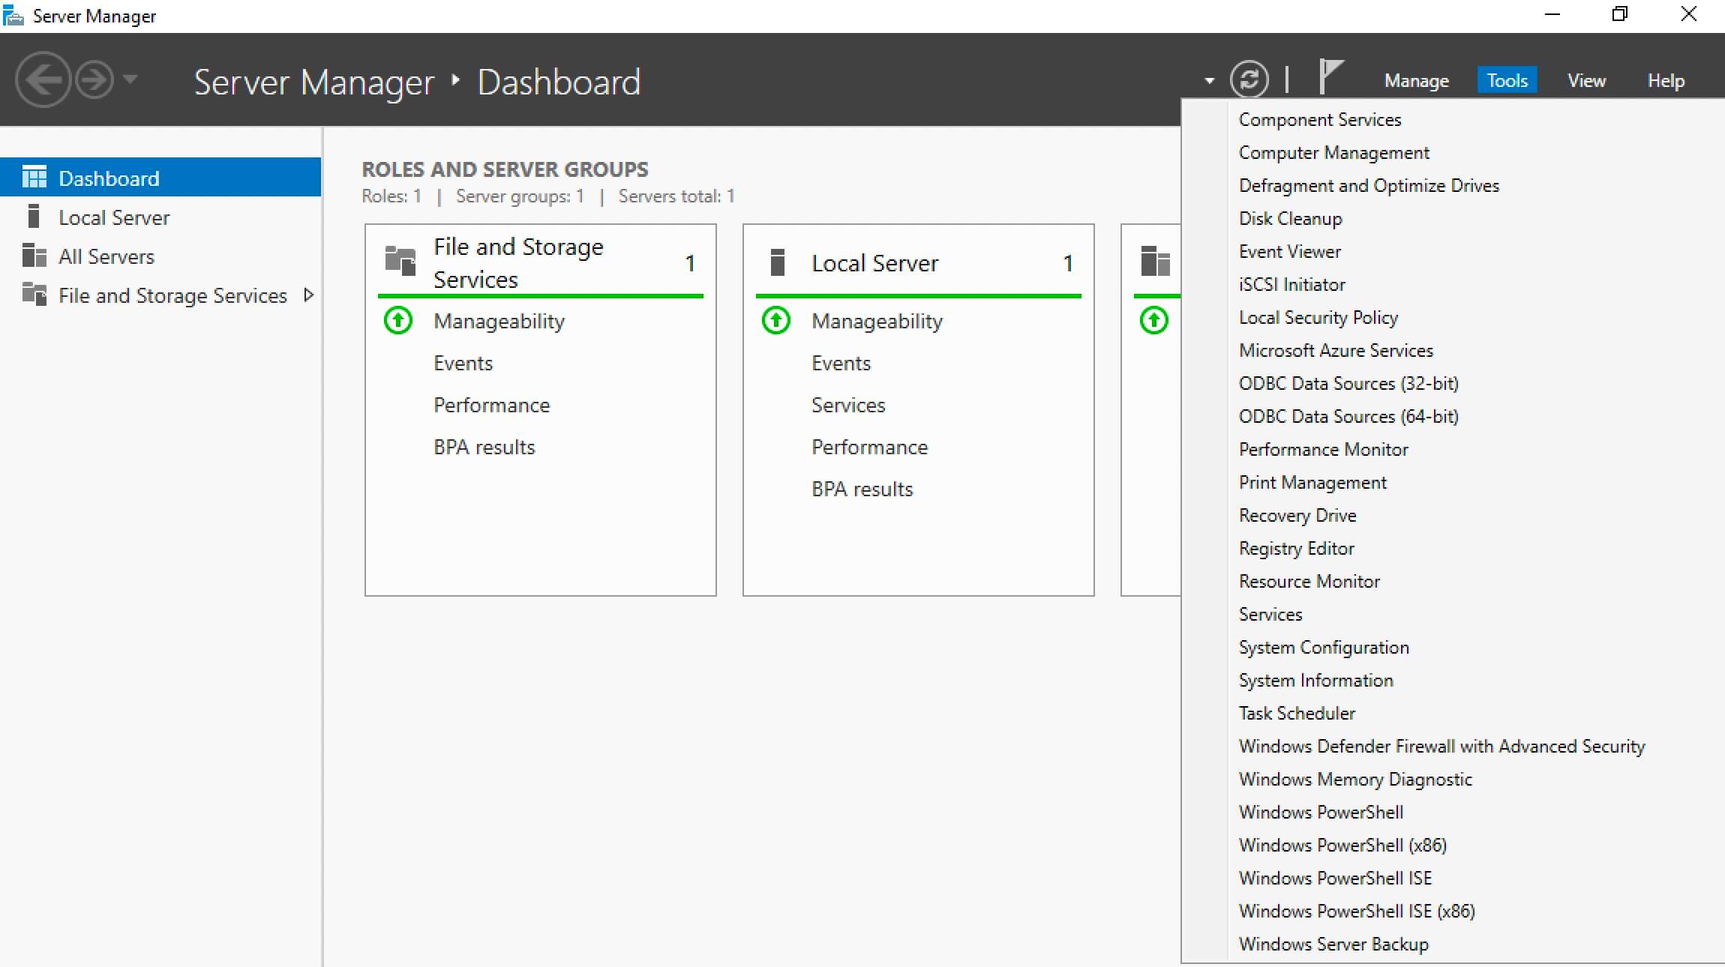Click Local Server Manageability status icon
This screenshot has width=1725, height=967.
pyautogui.click(x=776, y=320)
